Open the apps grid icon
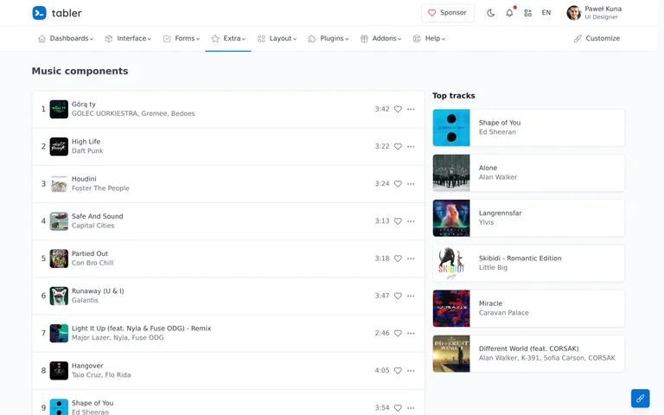 [x=527, y=13]
